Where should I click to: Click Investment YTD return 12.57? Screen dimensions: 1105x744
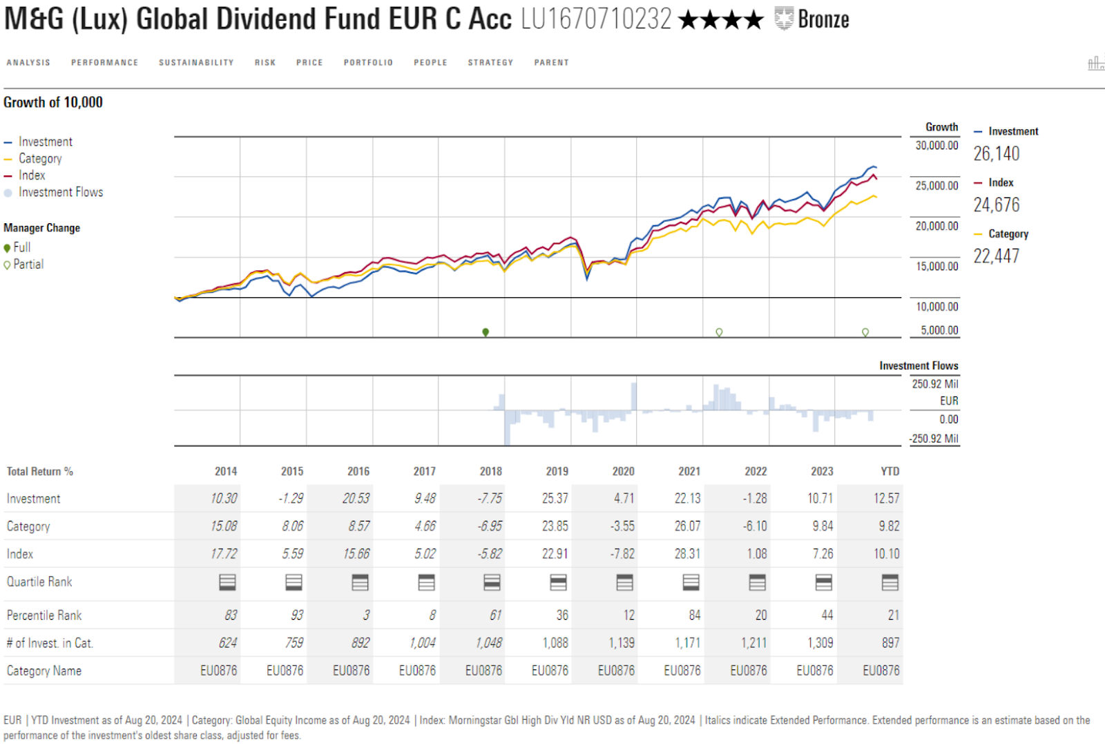tap(887, 498)
